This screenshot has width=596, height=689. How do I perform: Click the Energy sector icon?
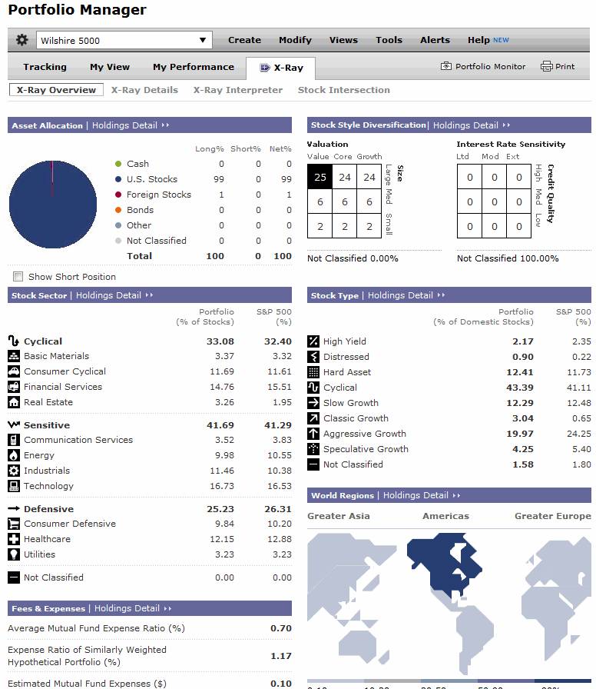point(14,455)
